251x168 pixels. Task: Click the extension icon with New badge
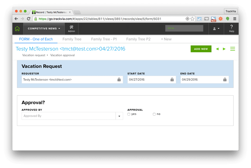pyautogui.click(x=214, y=19)
